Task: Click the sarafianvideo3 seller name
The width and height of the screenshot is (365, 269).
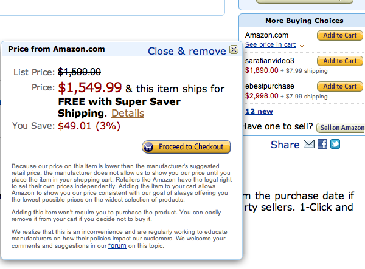Action: pyautogui.click(x=269, y=61)
